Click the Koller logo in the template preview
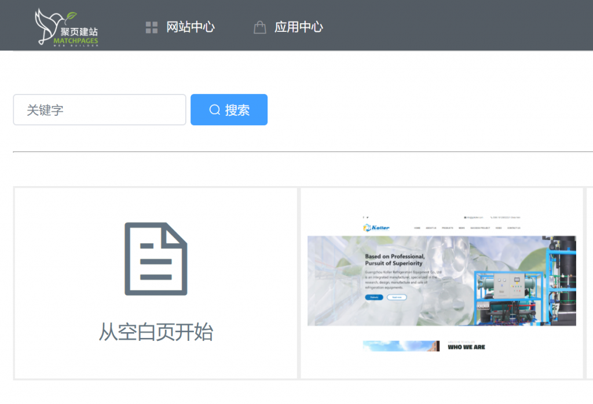Image resolution: width=593 pixels, height=404 pixels. click(x=376, y=228)
